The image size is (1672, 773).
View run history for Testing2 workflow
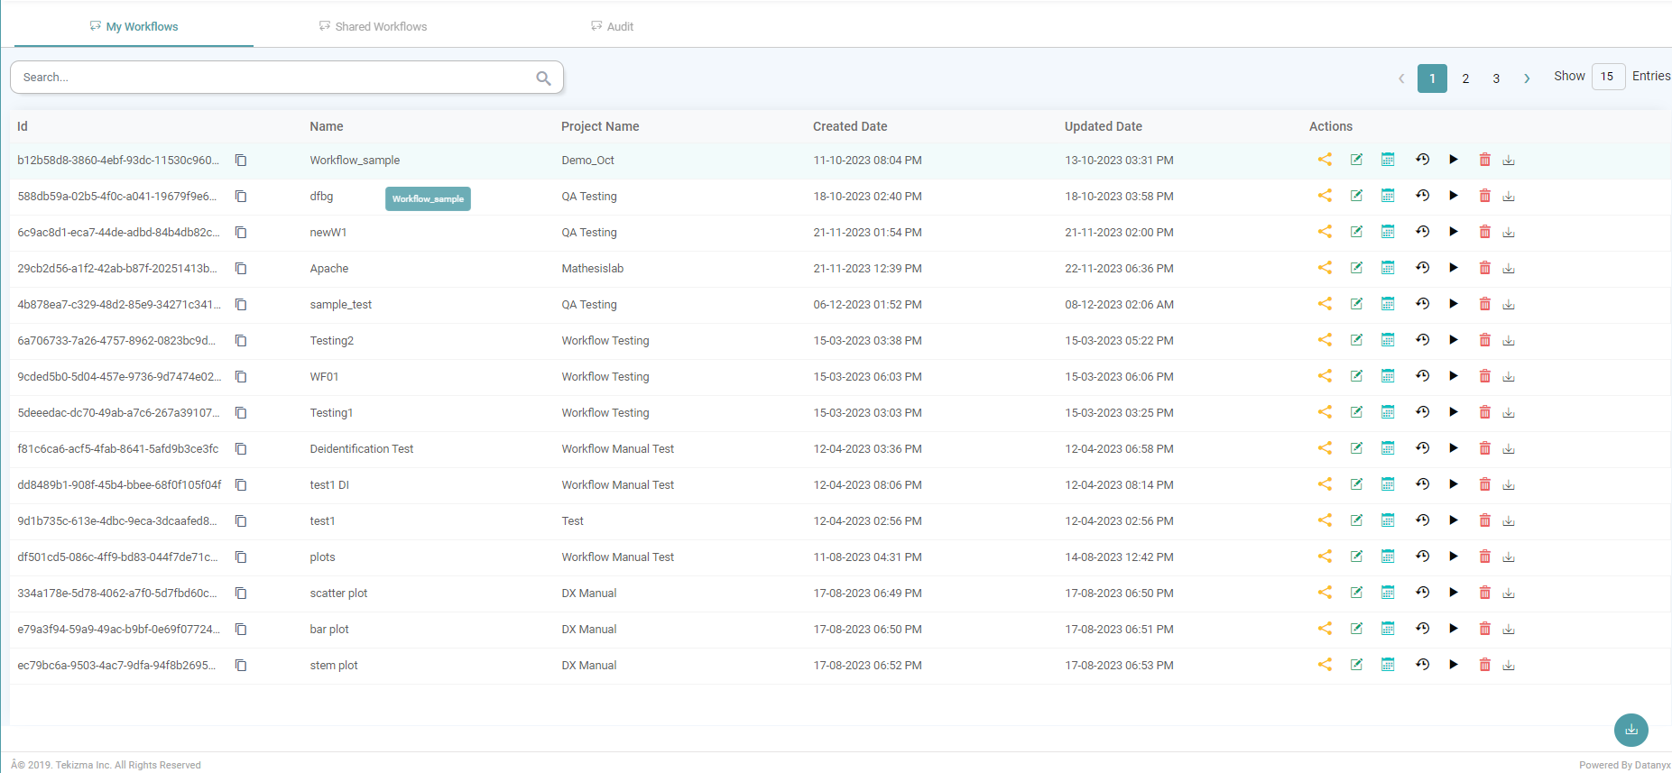pyautogui.click(x=1422, y=340)
